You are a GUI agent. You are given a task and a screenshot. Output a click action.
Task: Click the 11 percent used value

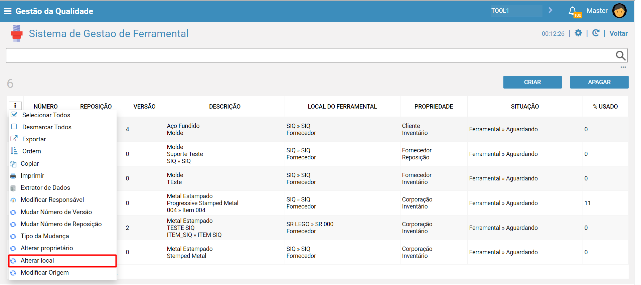pyautogui.click(x=587, y=203)
